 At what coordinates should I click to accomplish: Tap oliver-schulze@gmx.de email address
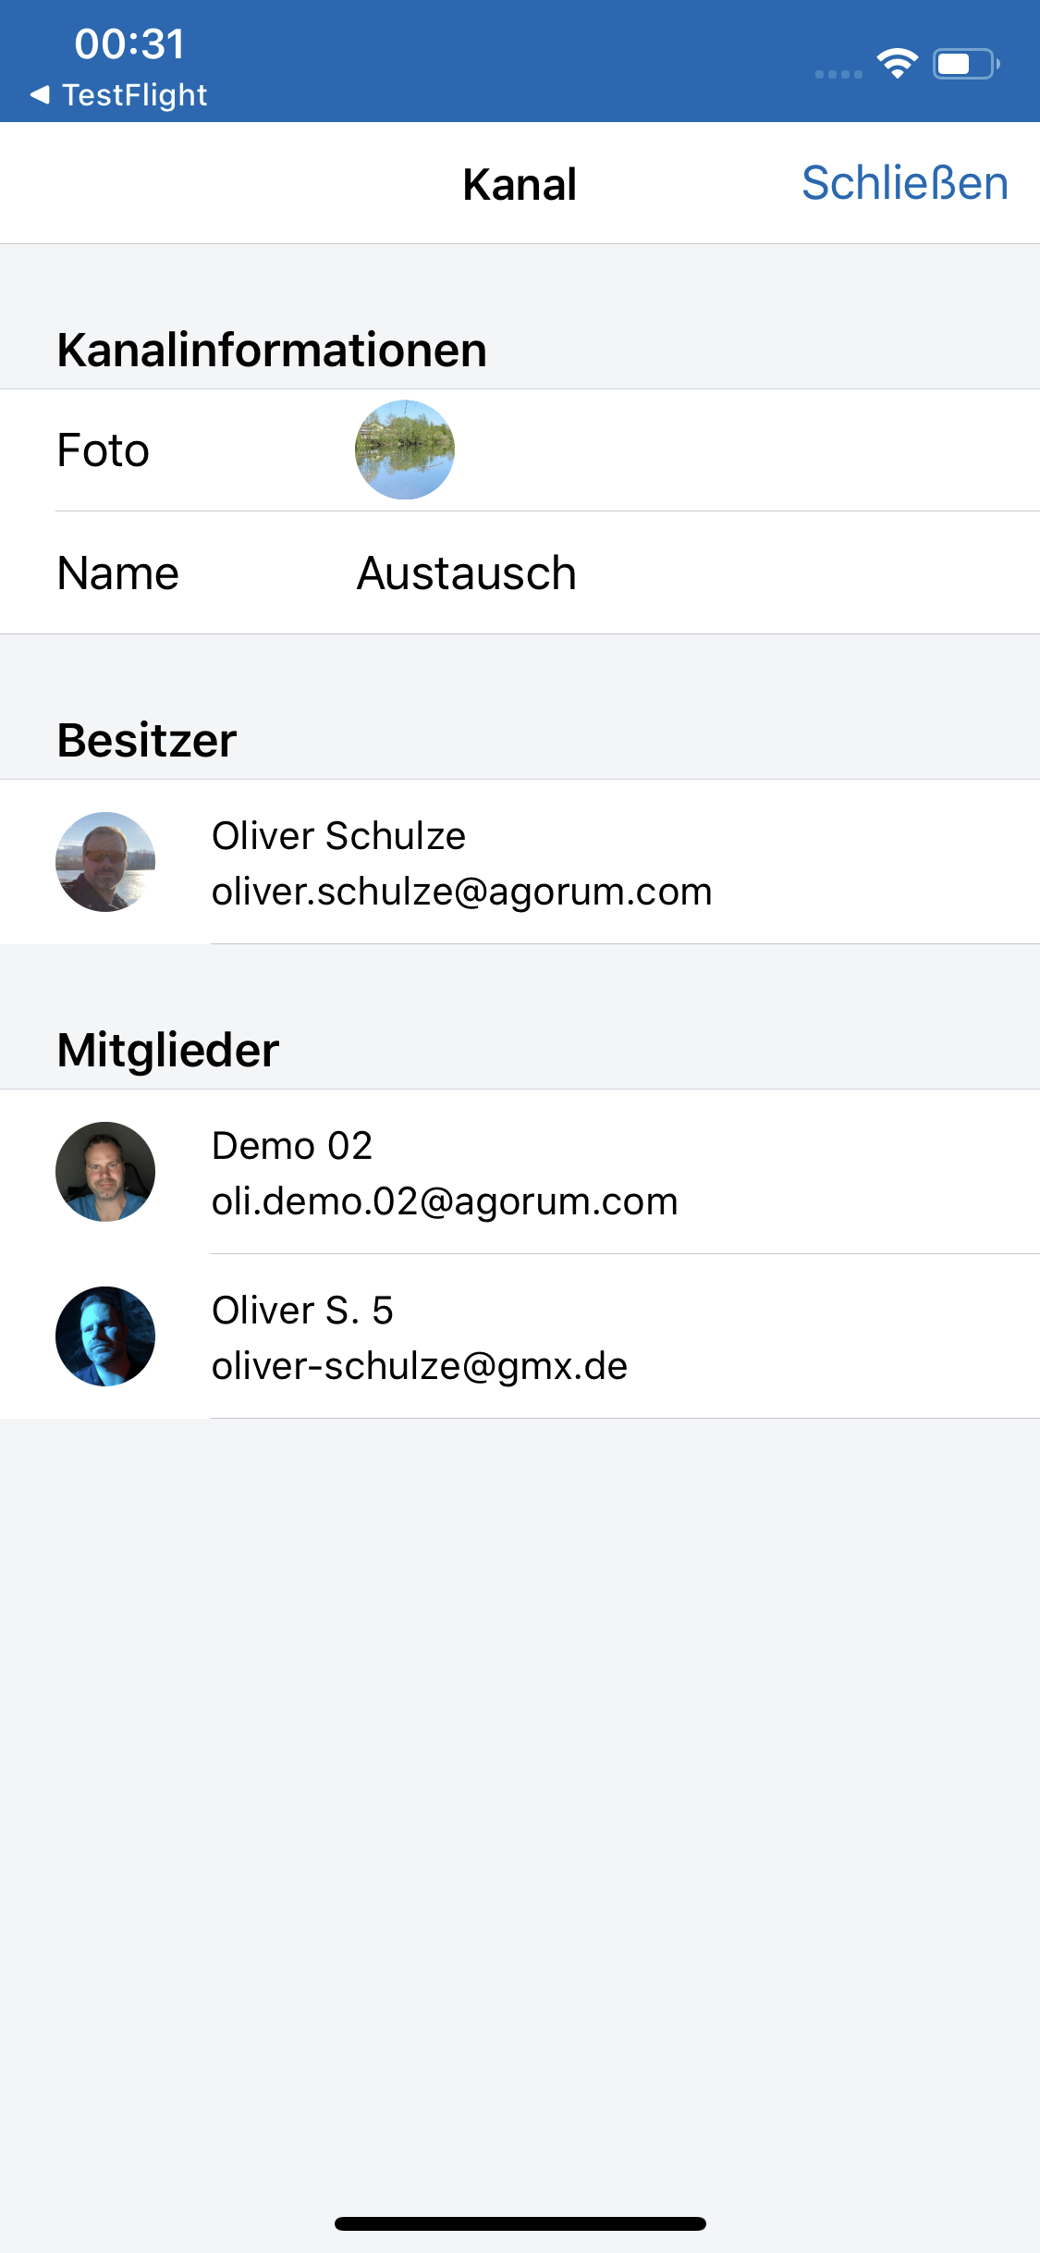click(420, 1366)
